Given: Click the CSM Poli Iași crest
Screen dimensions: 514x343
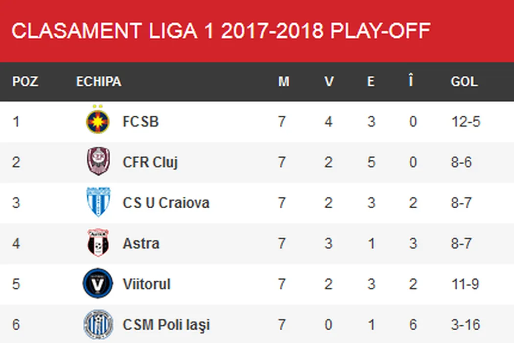Looking at the screenshot, I should point(98,324).
